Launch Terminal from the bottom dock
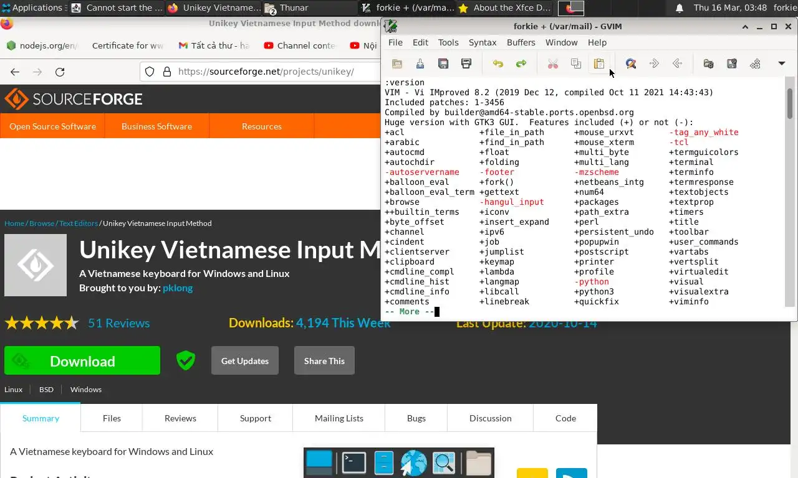Image resolution: width=798 pixels, height=478 pixels. [354, 463]
